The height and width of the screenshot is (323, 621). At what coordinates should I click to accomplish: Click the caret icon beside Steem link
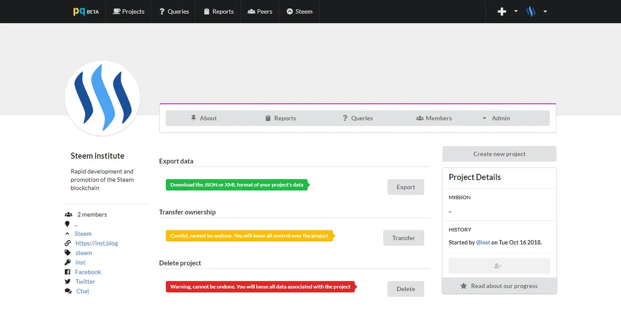pyautogui.click(x=67, y=233)
